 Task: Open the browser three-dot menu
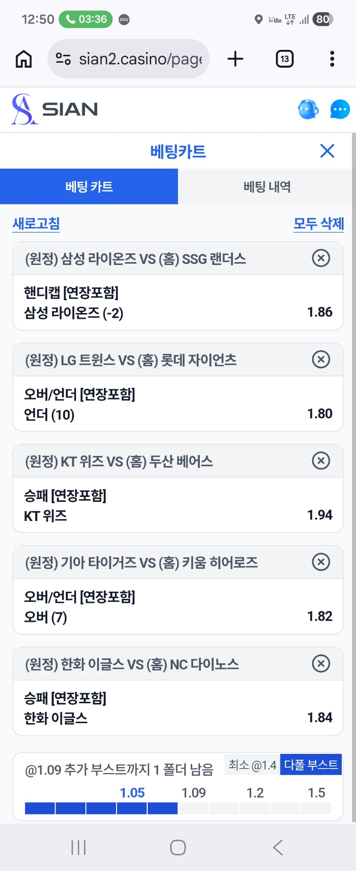332,59
